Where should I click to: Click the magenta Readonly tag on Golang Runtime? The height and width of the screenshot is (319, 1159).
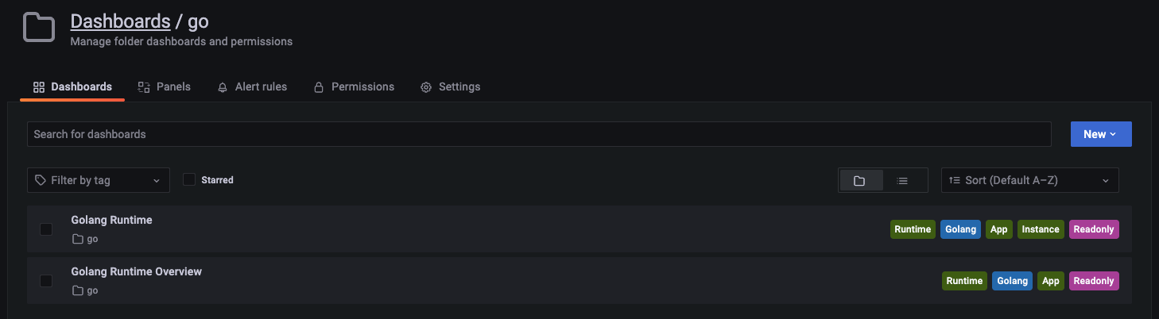pos(1094,229)
